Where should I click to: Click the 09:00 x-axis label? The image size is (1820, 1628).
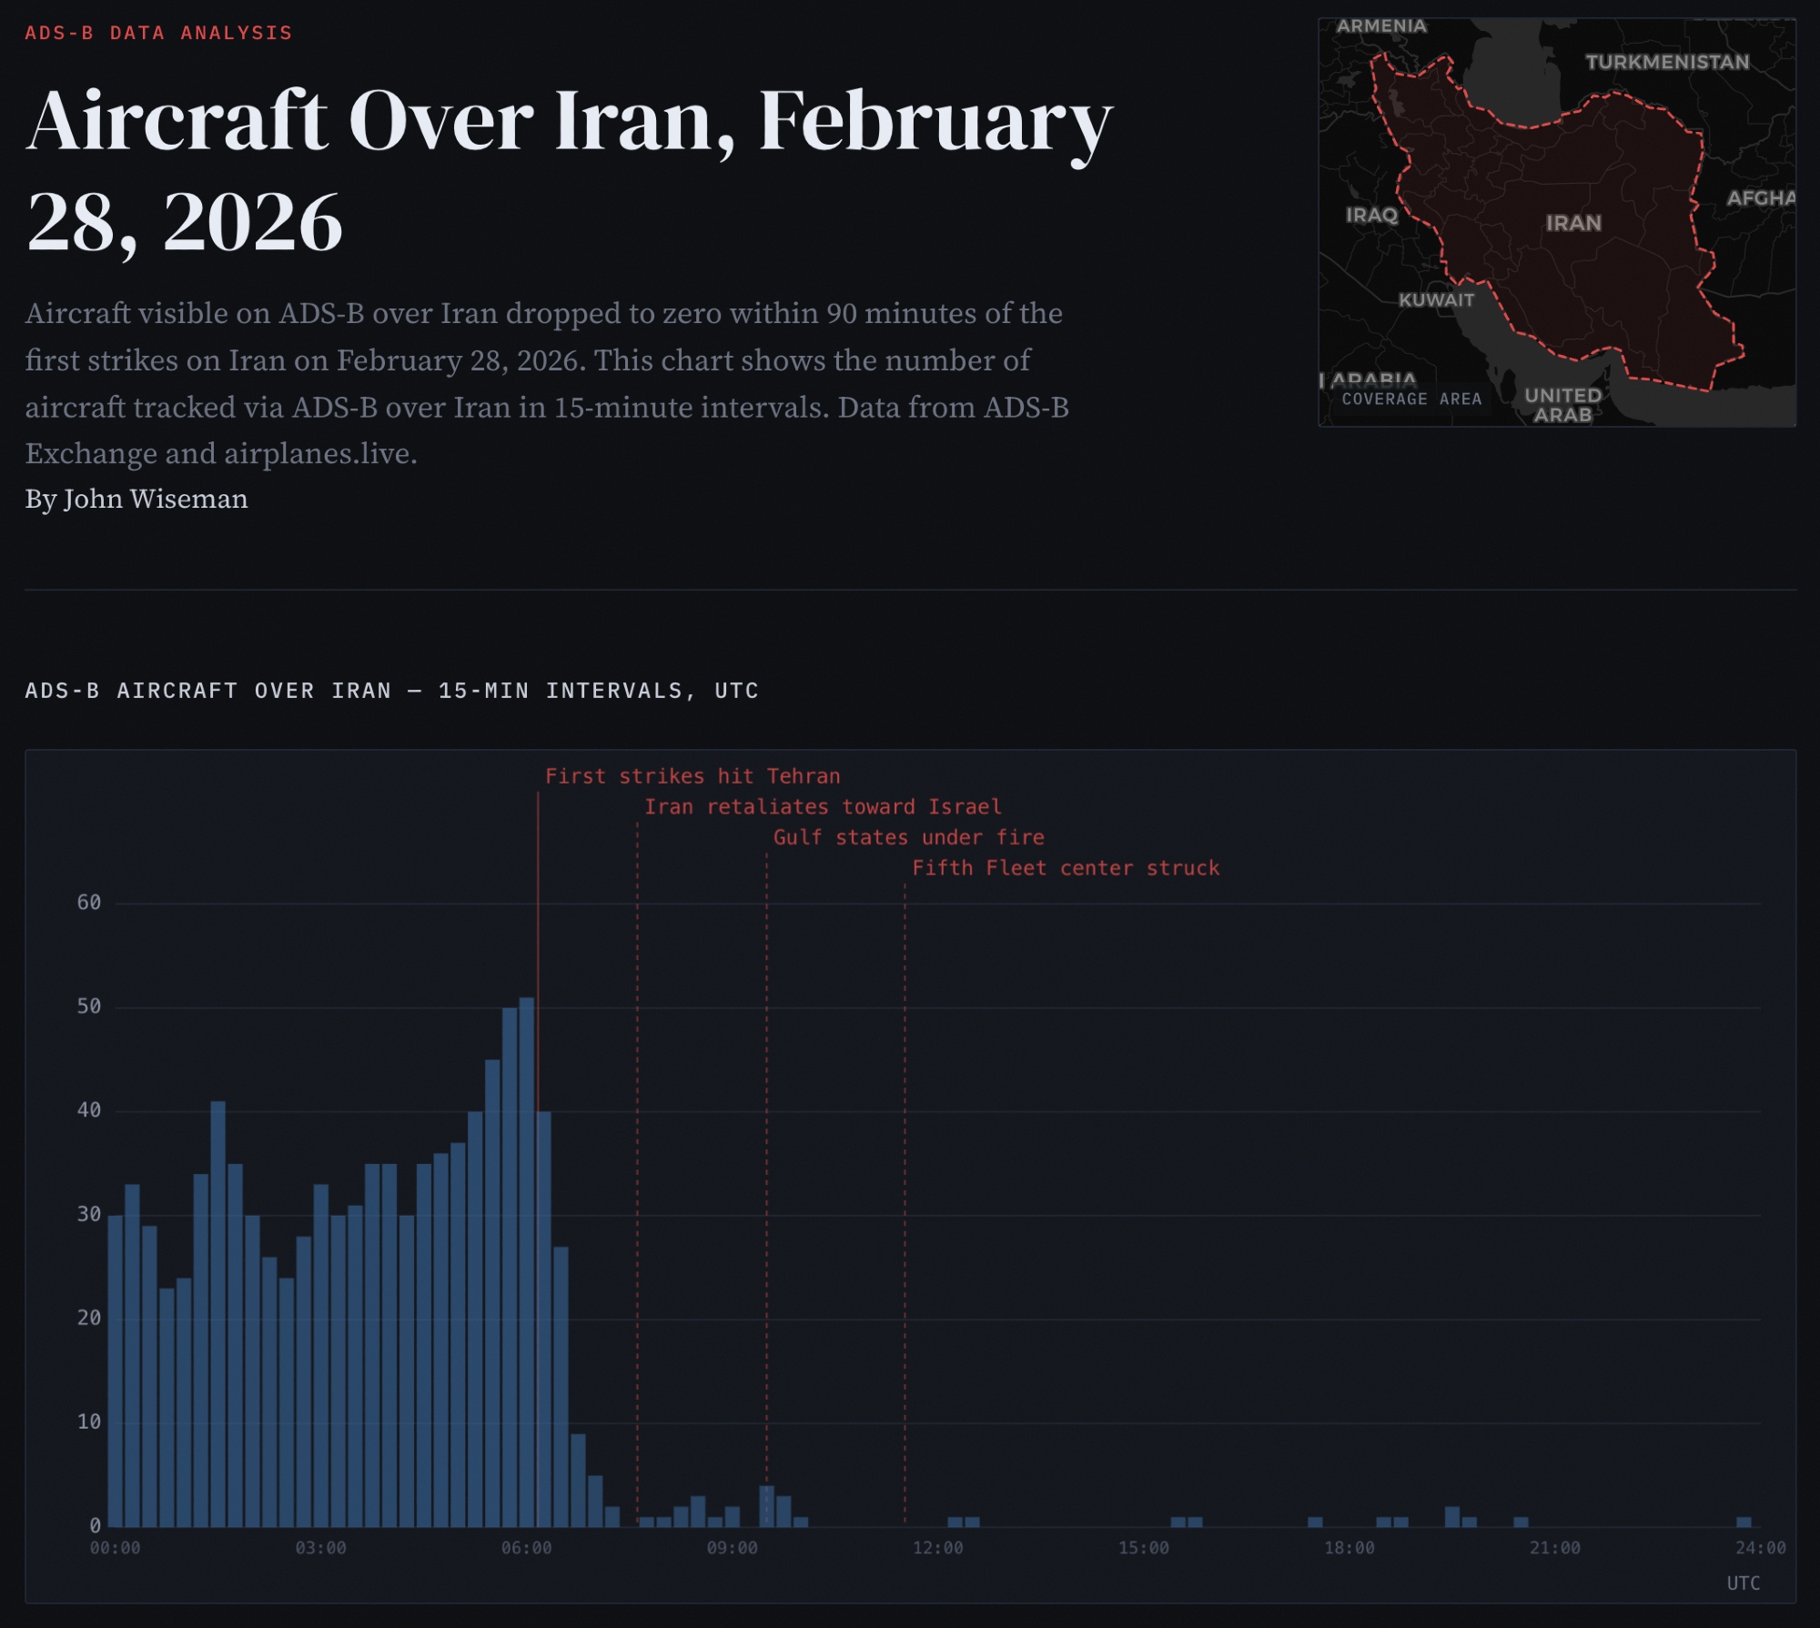pyautogui.click(x=732, y=1548)
